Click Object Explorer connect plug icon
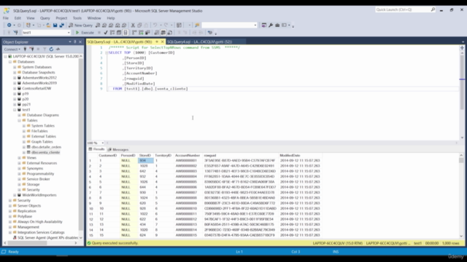Viewport: 467px width, 262px height. coord(25,49)
